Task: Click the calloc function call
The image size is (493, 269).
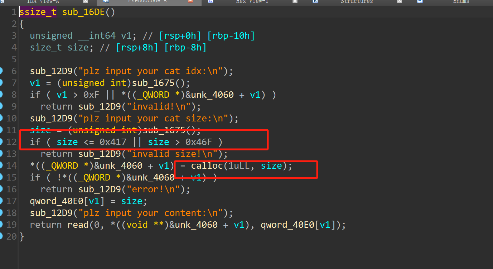Action: [x=207, y=166]
